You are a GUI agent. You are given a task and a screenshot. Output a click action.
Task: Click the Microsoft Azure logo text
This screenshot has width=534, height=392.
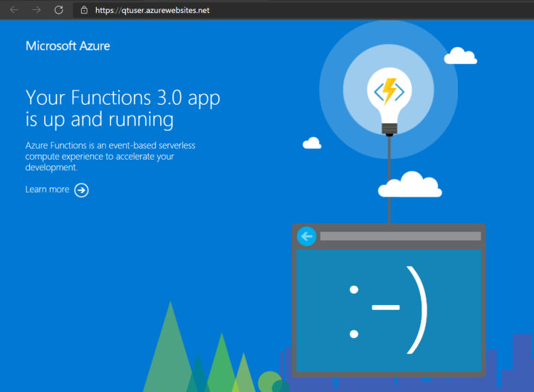click(68, 46)
